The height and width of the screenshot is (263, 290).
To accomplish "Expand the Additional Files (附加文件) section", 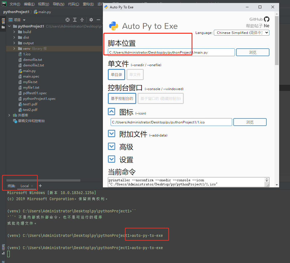I will [x=111, y=133].
